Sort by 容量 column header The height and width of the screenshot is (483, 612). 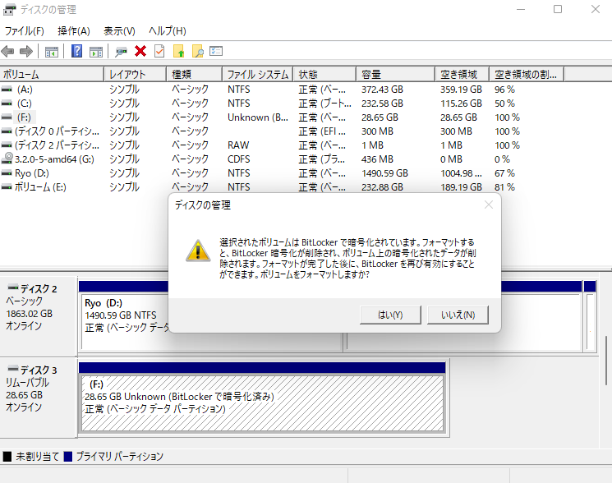pos(396,74)
